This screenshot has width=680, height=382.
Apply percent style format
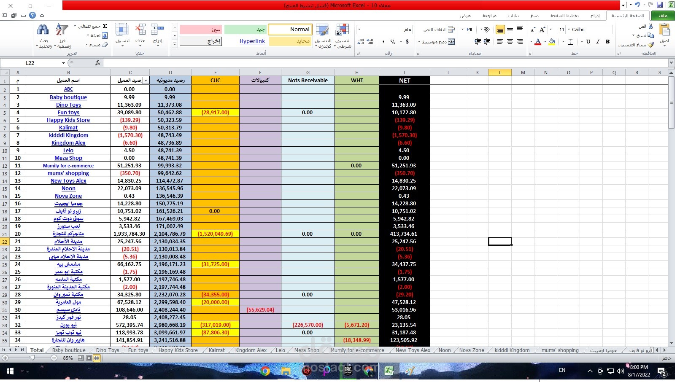pos(393,42)
